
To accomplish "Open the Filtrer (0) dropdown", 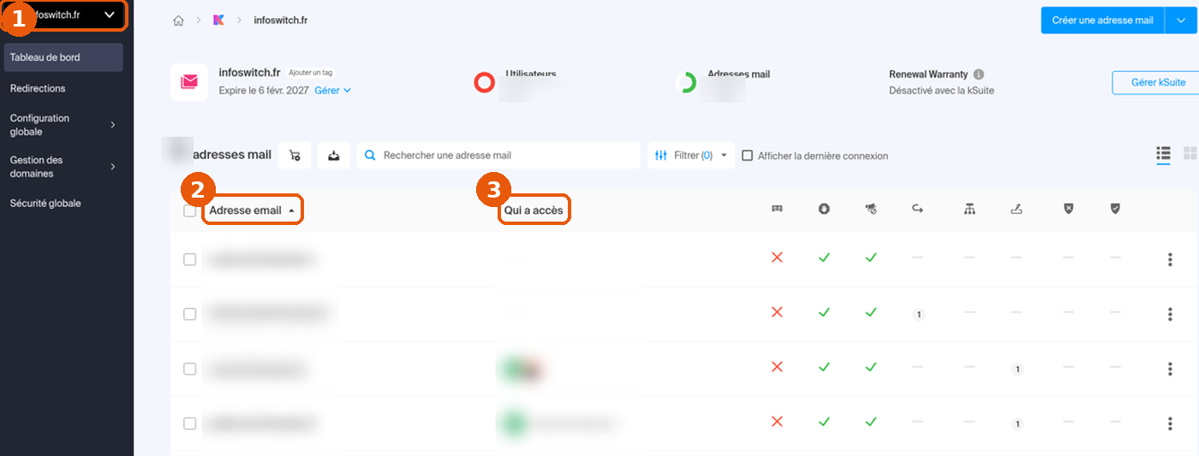I will (690, 156).
